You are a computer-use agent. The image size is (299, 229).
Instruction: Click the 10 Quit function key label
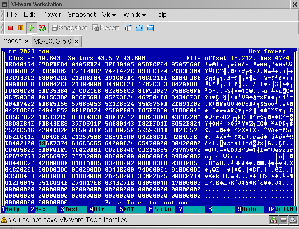point(282,209)
